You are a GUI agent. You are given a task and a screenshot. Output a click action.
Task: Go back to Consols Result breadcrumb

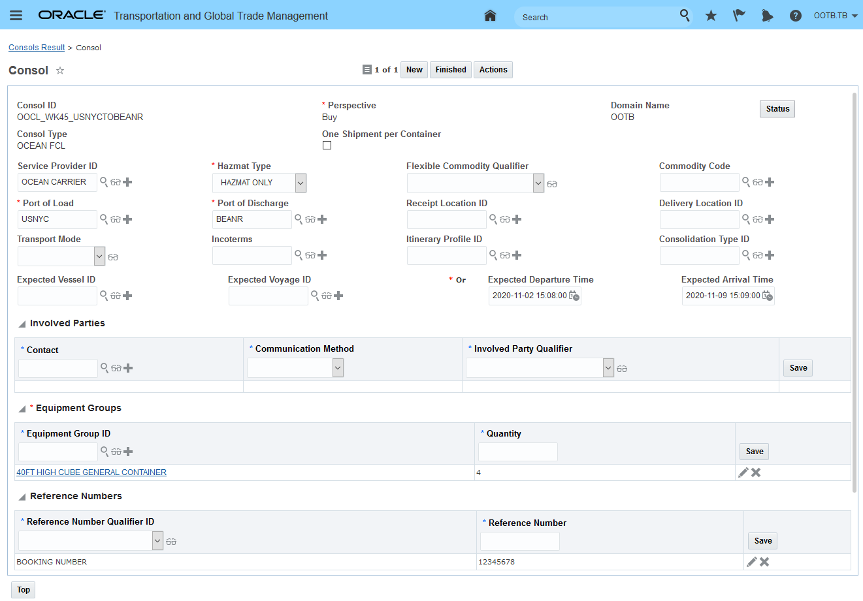37,48
